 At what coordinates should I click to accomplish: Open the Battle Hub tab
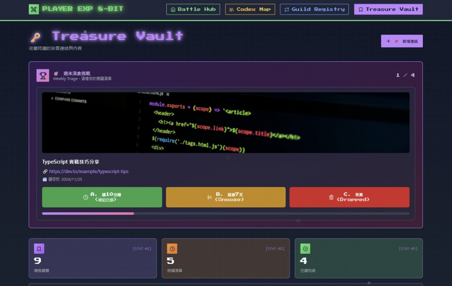click(193, 9)
